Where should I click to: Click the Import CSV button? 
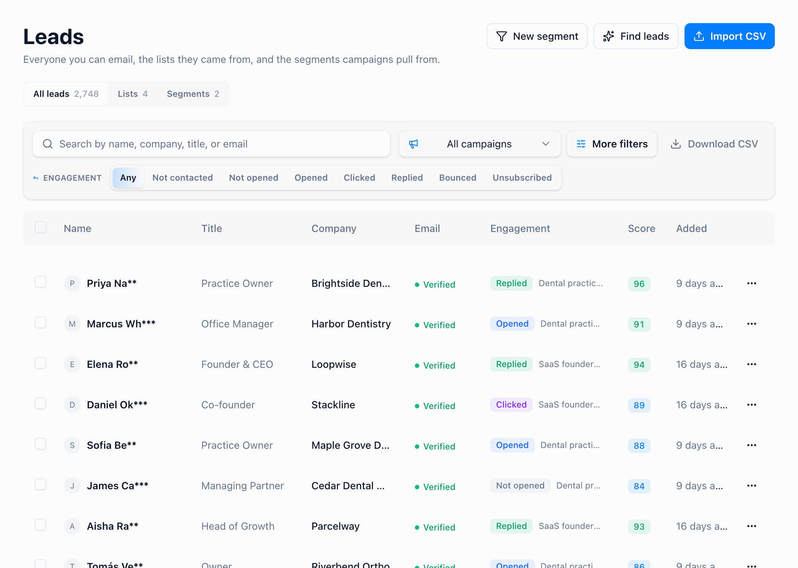pos(730,36)
